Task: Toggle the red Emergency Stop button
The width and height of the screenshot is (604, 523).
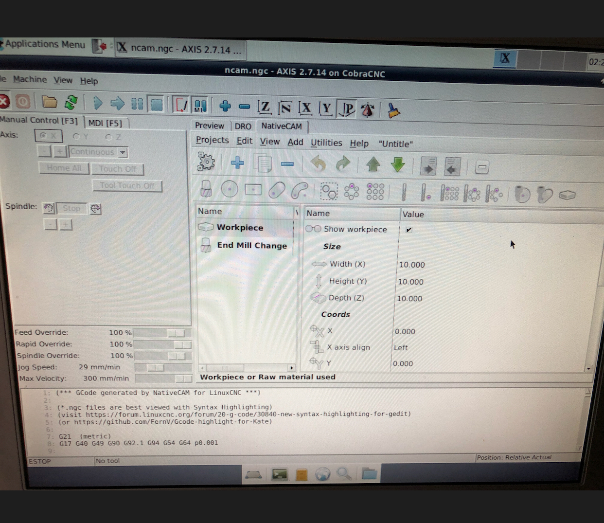Action: point(4,101)
